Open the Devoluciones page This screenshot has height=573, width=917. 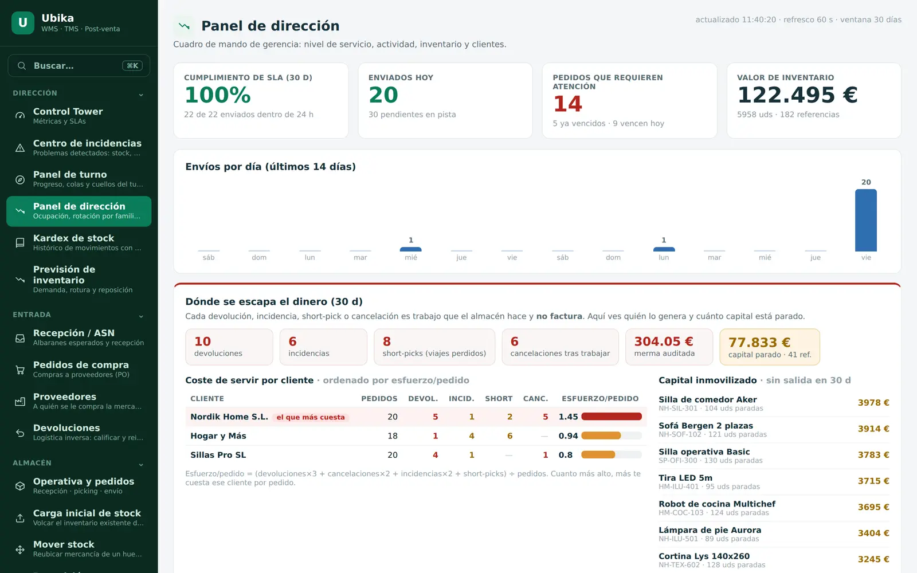pos(79,433)
